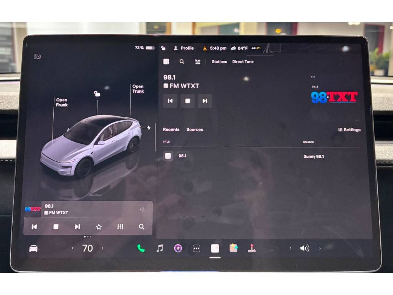Raise volume with the right arrow

click(x=320, y=249)
